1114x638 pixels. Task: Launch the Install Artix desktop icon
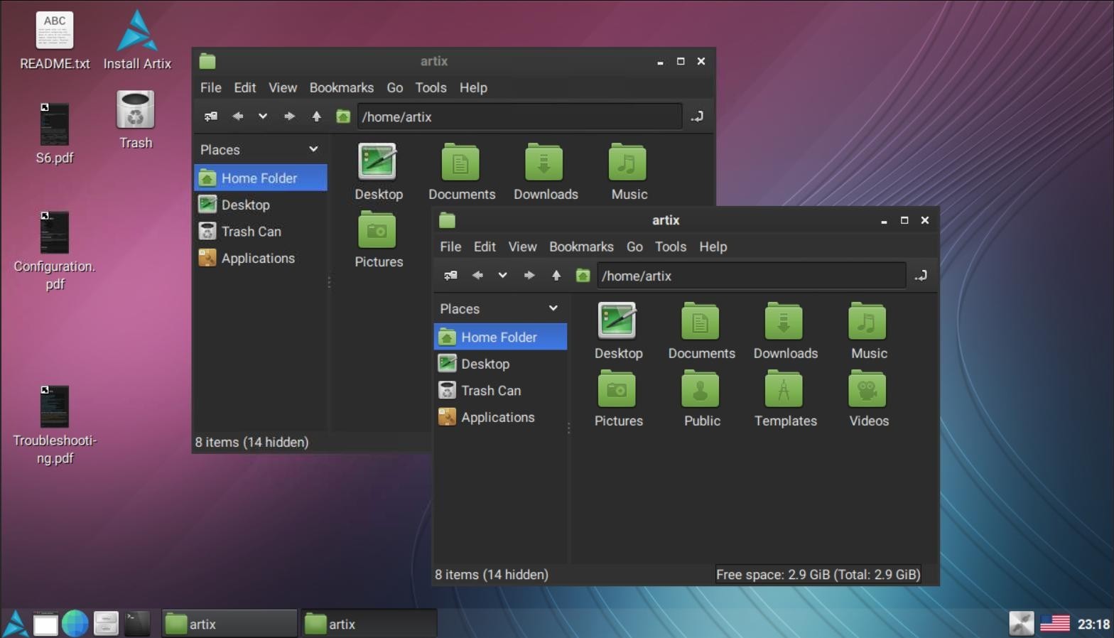(137, 41)
